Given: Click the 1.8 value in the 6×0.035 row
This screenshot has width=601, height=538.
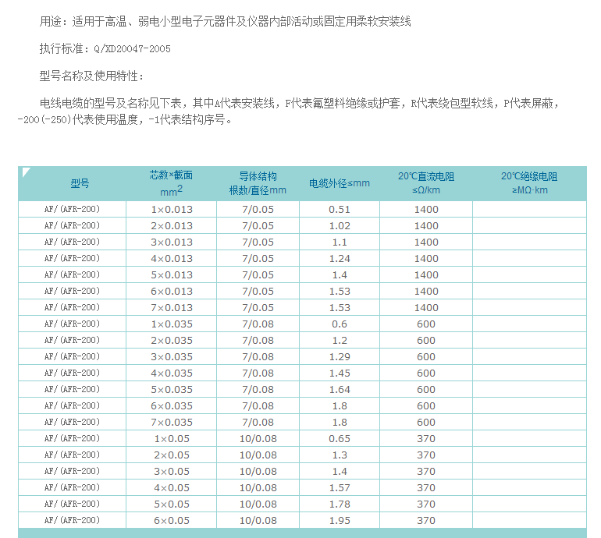Looking at the screenshot, I should (340, 406).
